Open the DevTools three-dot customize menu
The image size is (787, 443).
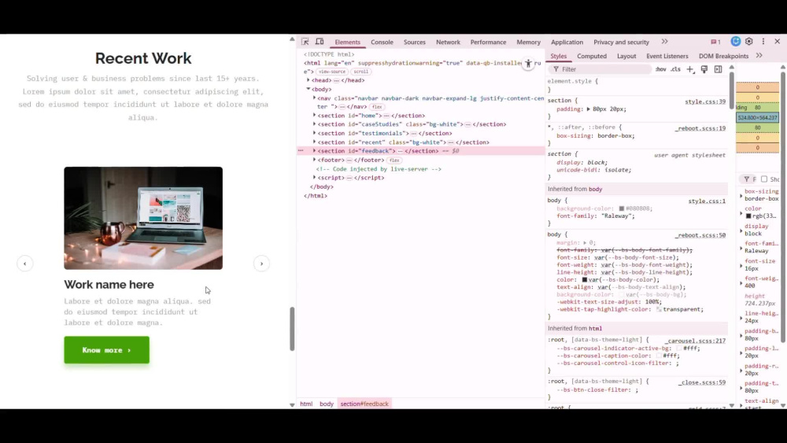[x=763, y=42]
